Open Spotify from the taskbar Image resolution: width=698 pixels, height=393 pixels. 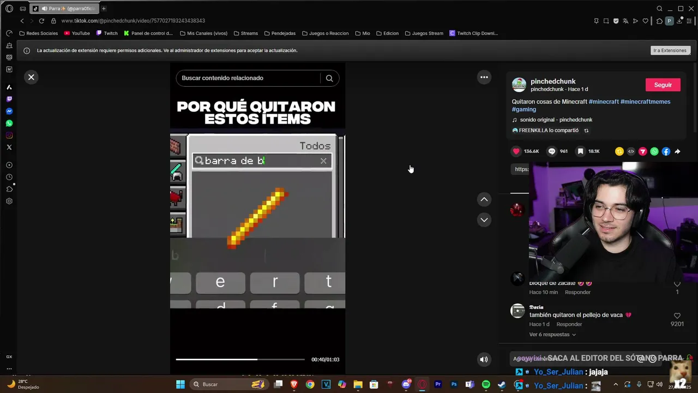pyautogui.click(x=485, y=384)
